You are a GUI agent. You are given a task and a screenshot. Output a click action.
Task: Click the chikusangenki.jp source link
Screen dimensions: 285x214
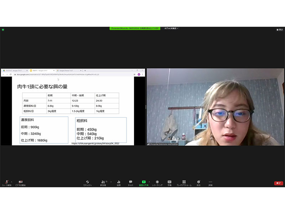[x=95, y=143]
